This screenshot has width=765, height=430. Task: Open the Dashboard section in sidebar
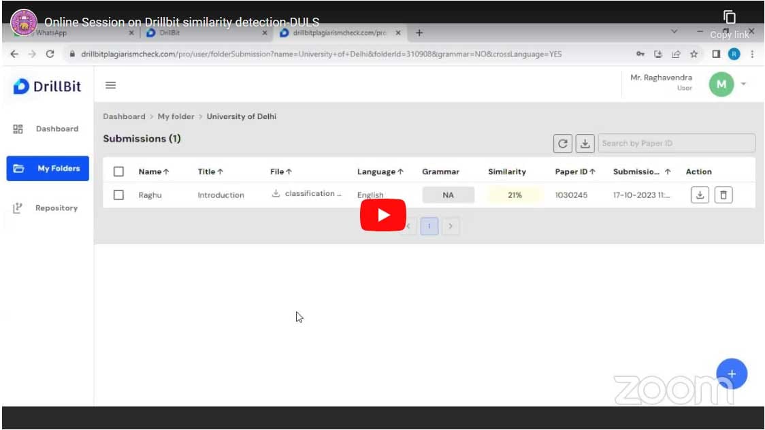click(57, 129)
